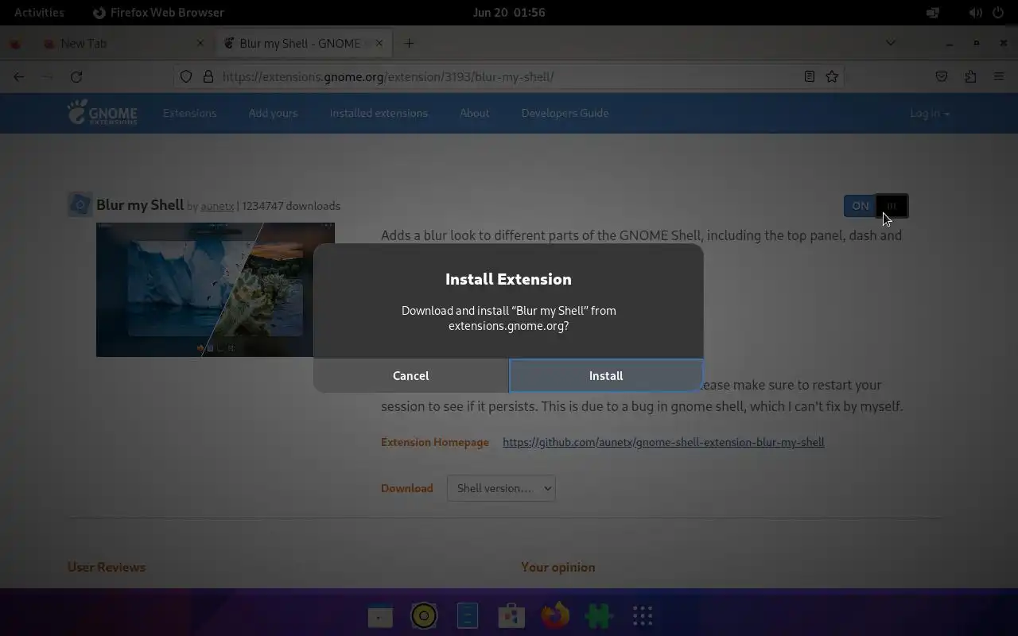Screen dimensions: 1018x636
Task: Open the volume icon in top bar
Action: tap(975, 12)
